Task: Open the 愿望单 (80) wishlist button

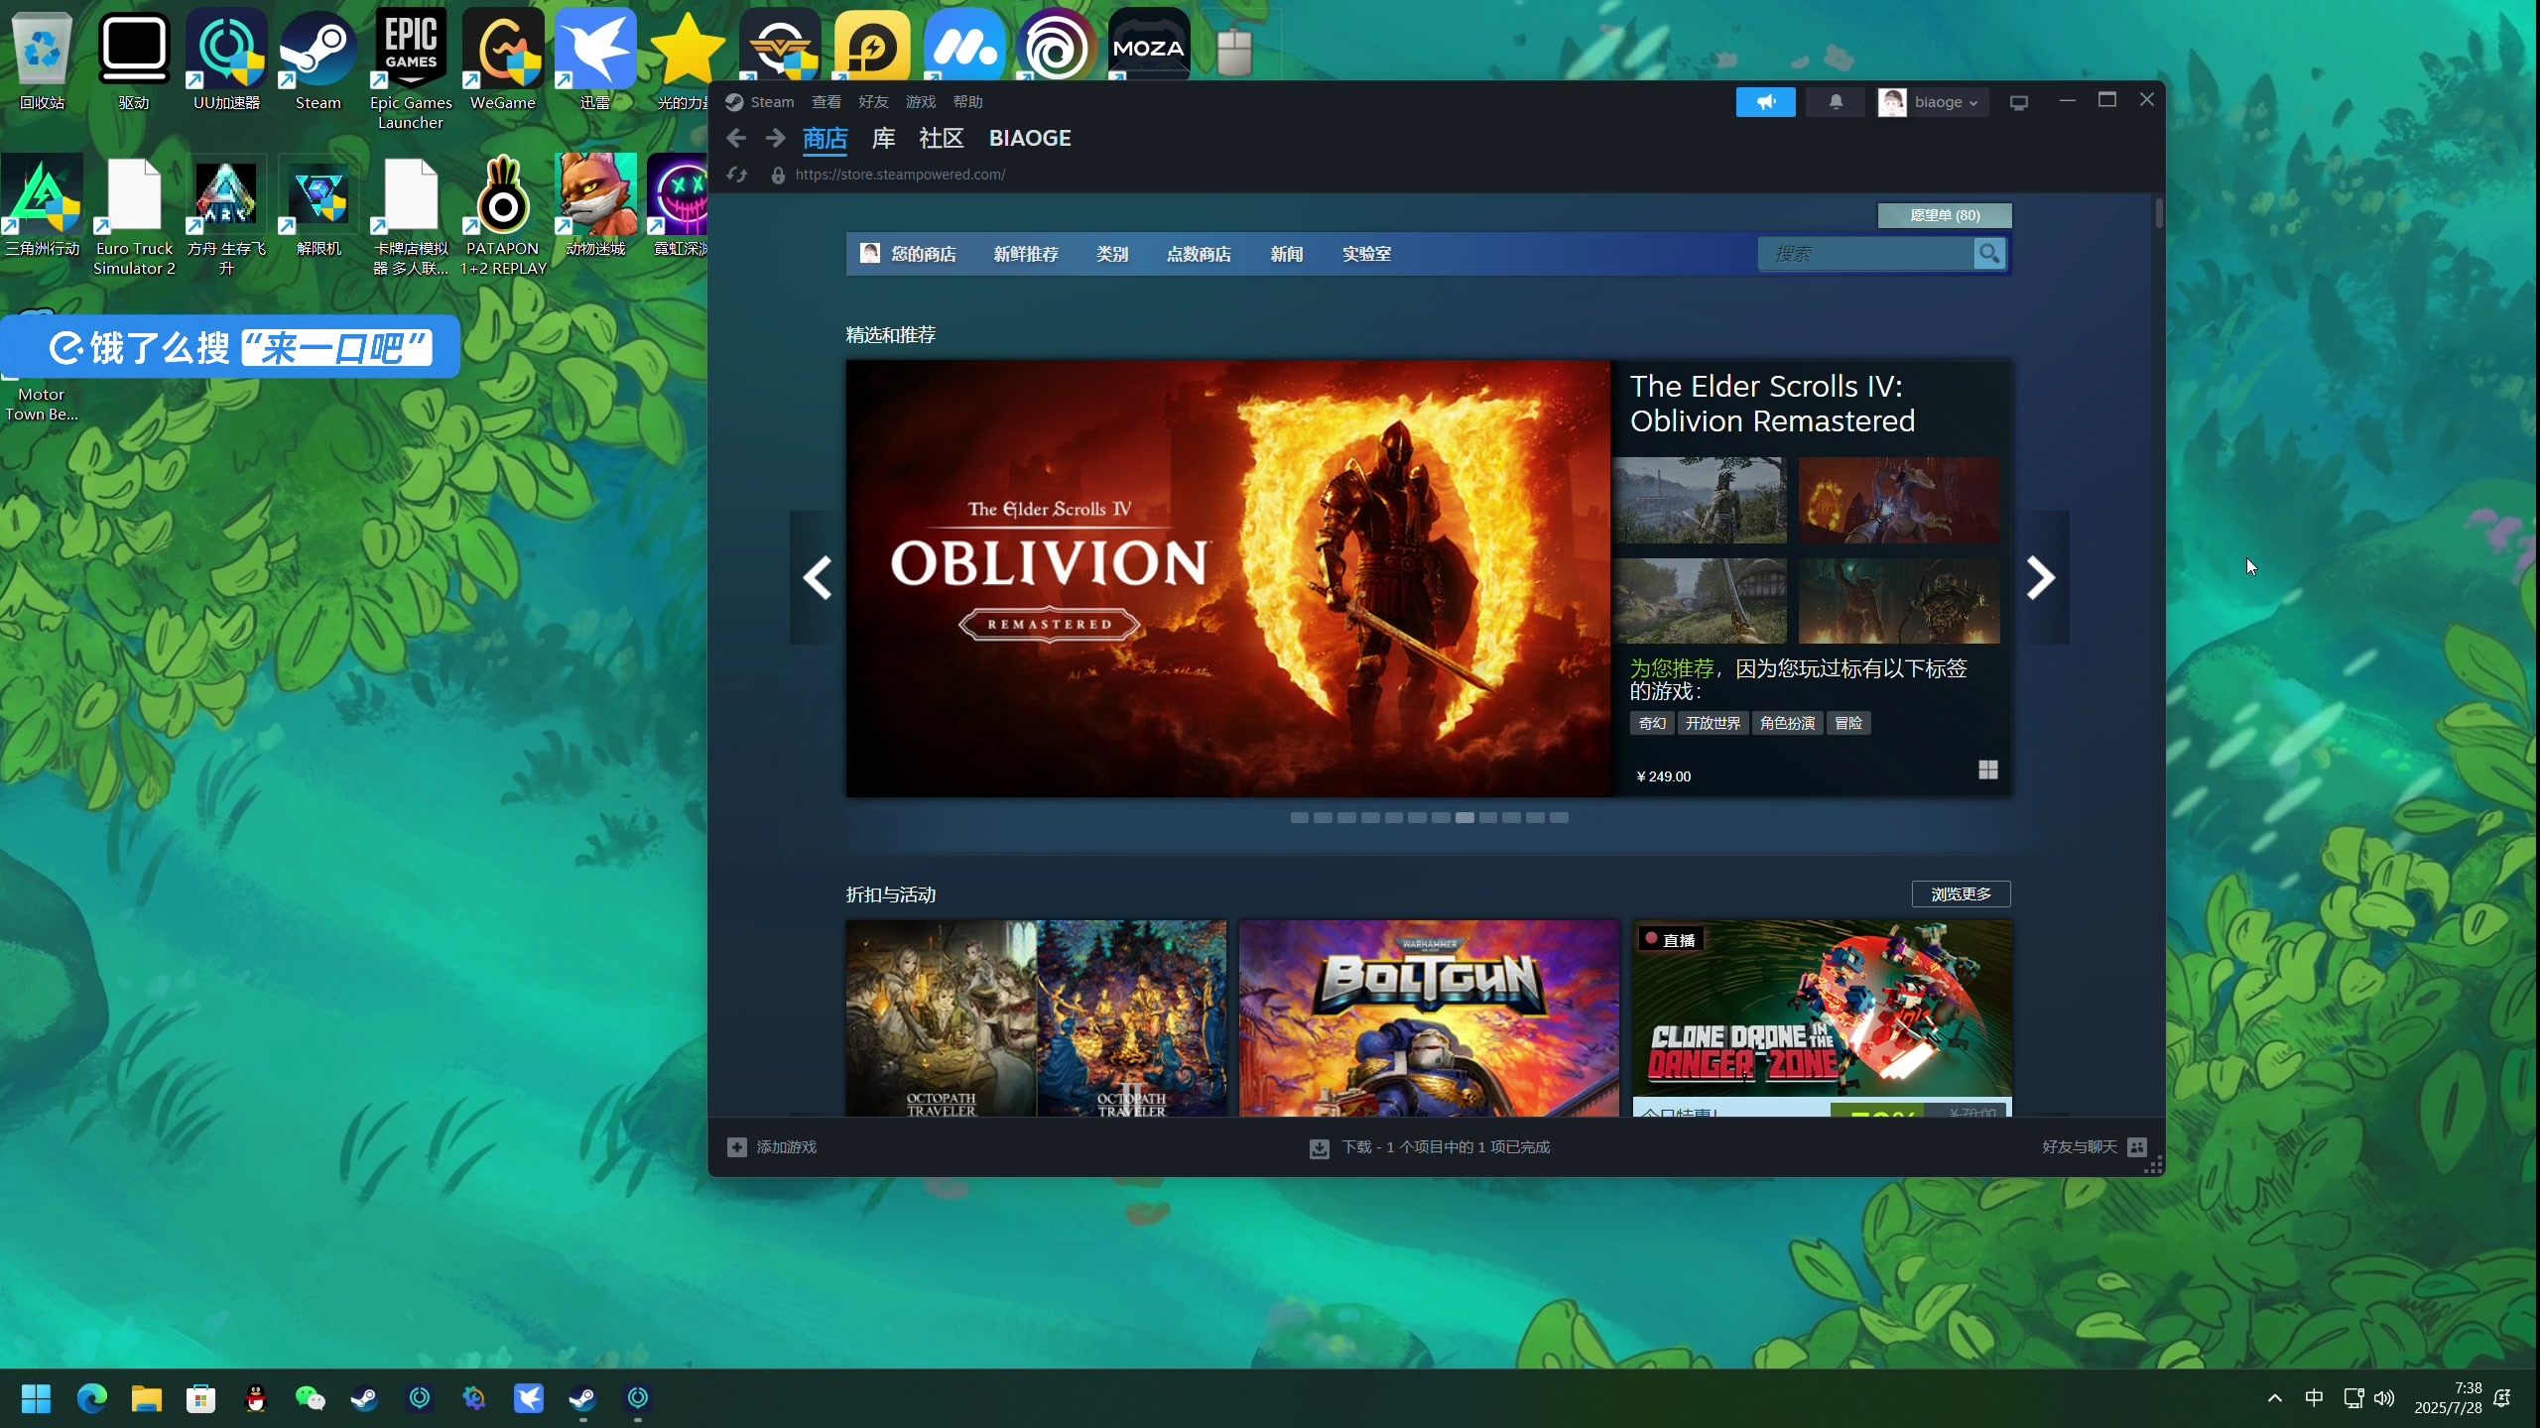Action: 1945,215
